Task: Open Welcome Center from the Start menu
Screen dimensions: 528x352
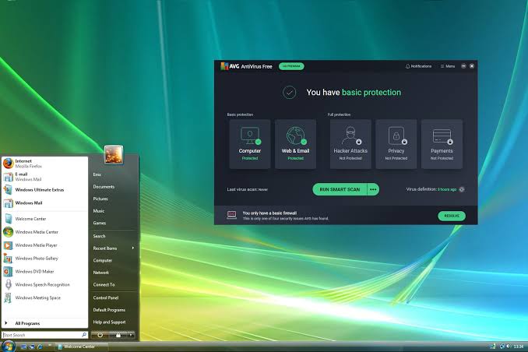Action: point(44,219)
